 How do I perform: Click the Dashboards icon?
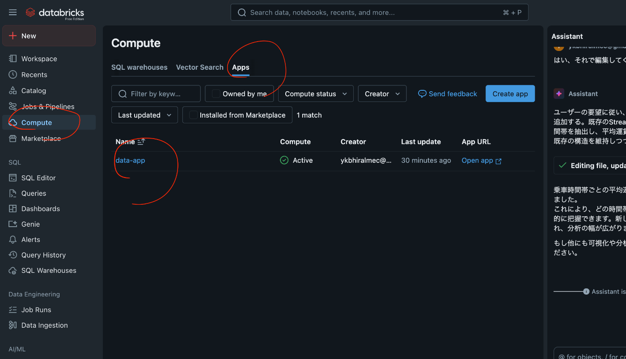(x=13, y=209)
